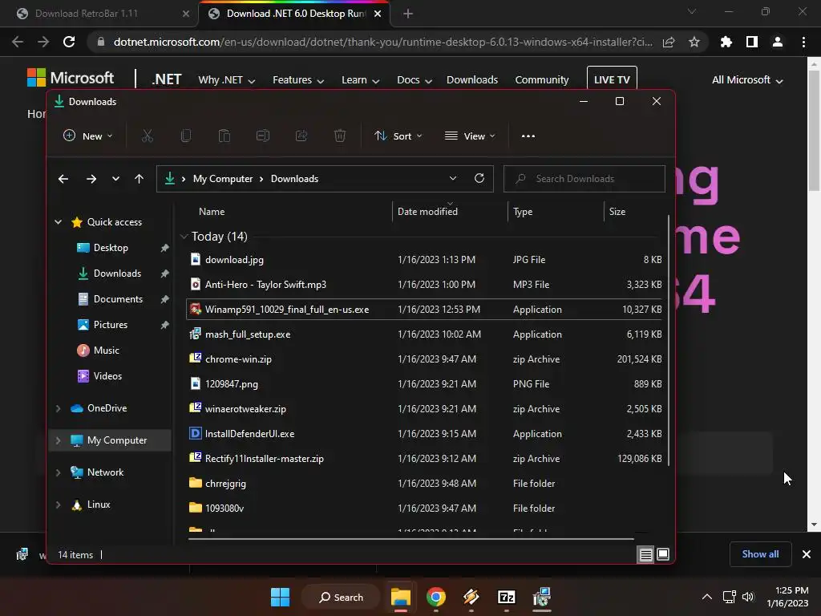Switch to details view icon in status bar

[x=646, y=554]
